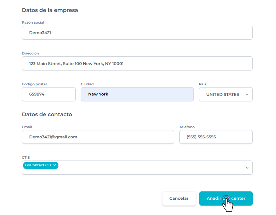Image resolution: width=276 pixels, height=215 pixels.
Task: Open the UNITED STATES country selector
Action: tap(223, 94)
